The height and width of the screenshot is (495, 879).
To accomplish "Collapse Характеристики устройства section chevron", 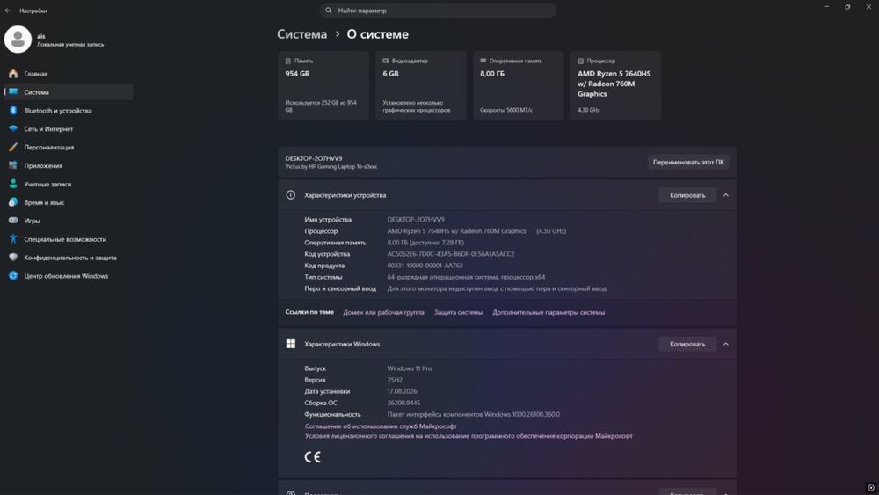I will 726,195.
